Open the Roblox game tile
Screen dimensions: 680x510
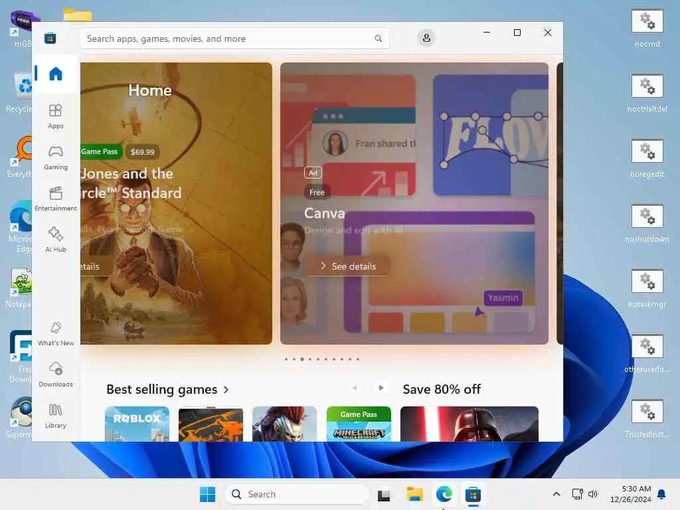tap(137, 424)
